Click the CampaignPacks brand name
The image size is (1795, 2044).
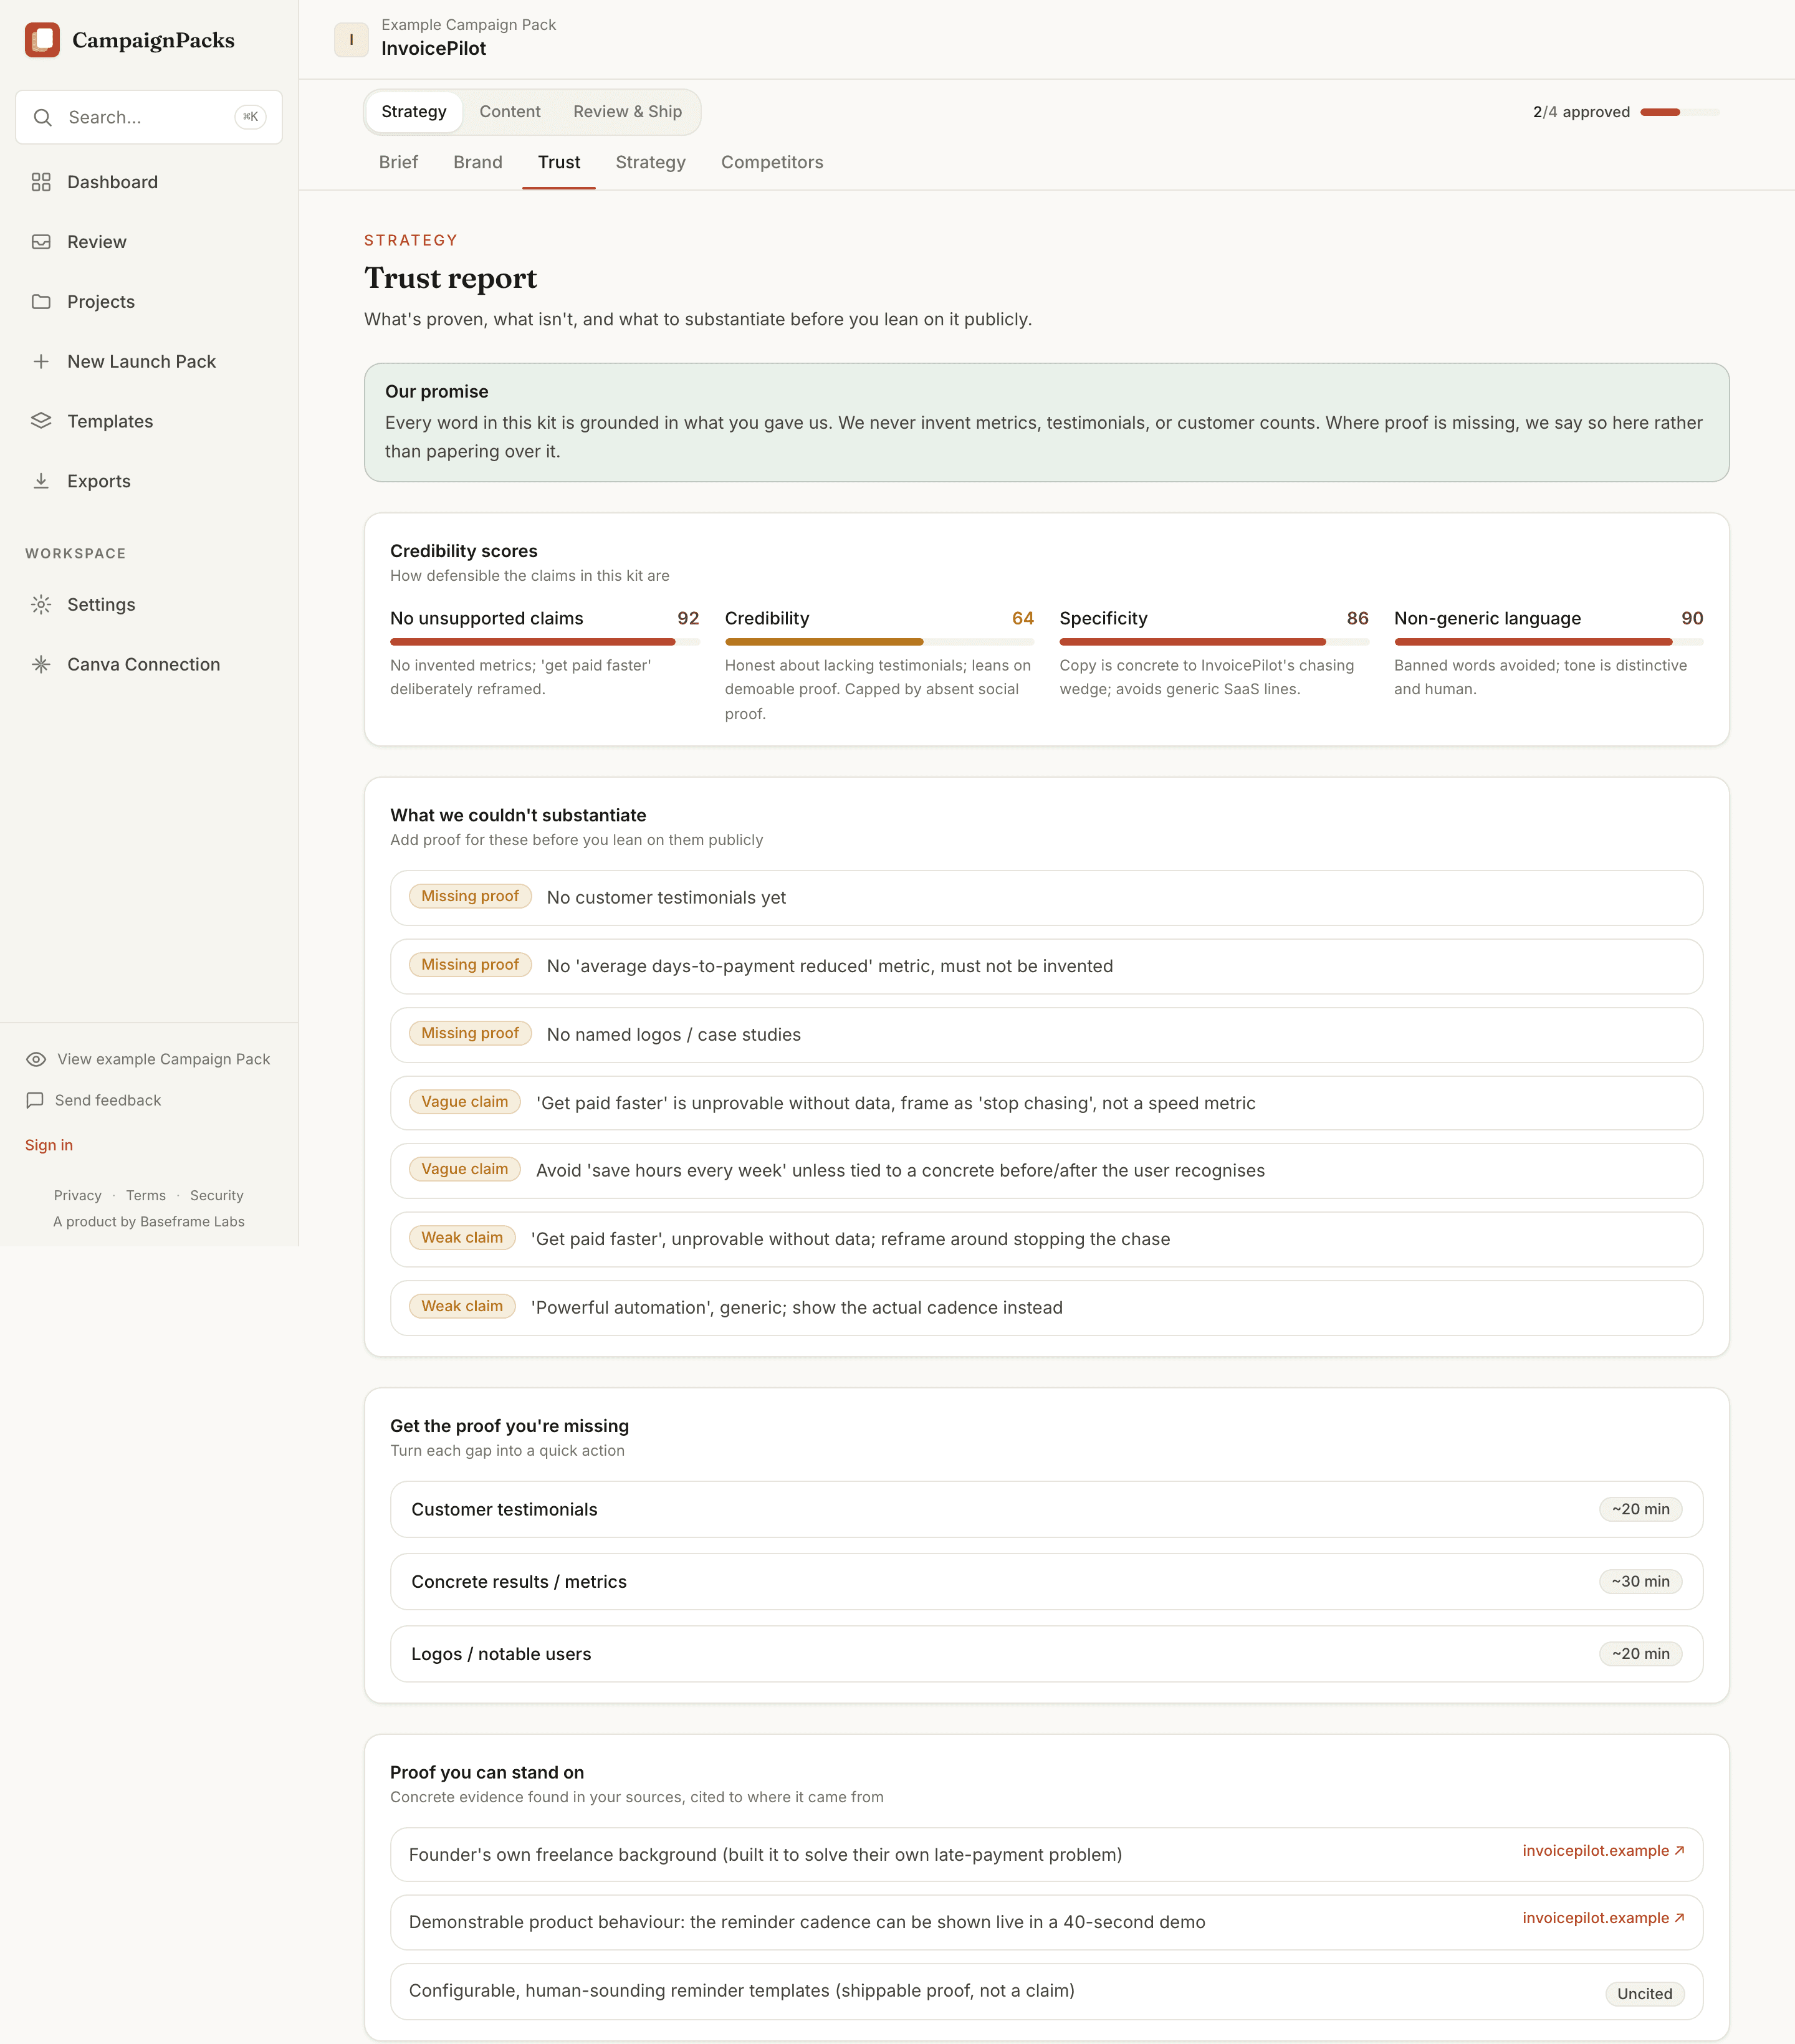pyautogui.click(x=153, y=40)
